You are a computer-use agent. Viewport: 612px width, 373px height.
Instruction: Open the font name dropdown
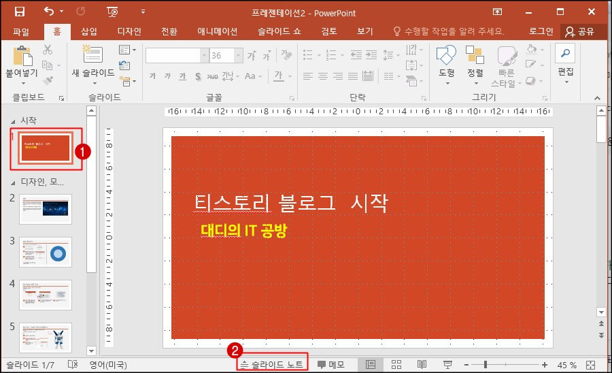(204, 55)
